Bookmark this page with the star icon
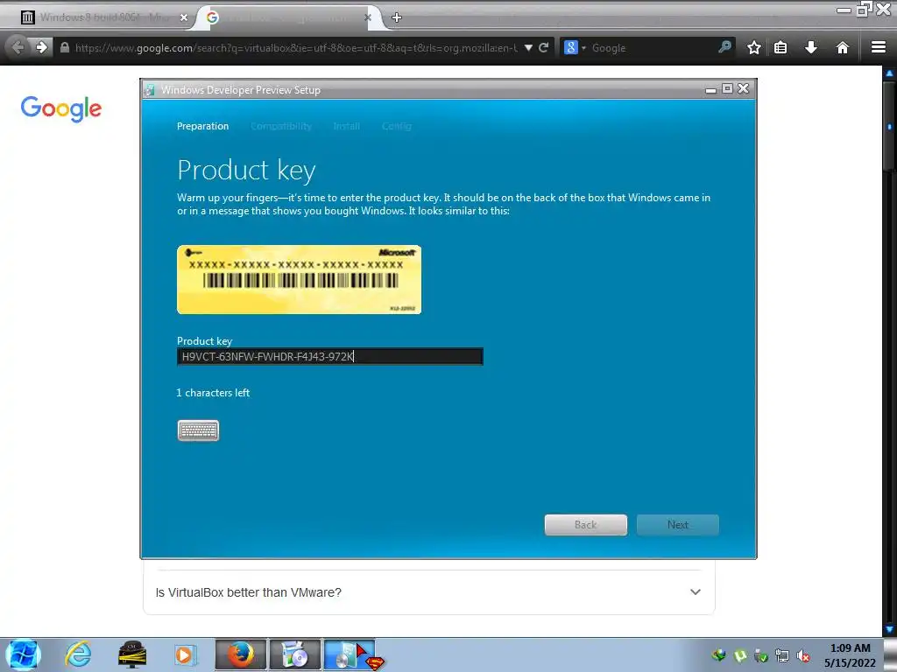 coord(754,47)
